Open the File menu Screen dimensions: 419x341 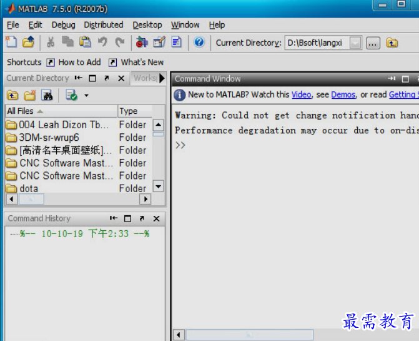pyautogui.click(x=13, y=25)
